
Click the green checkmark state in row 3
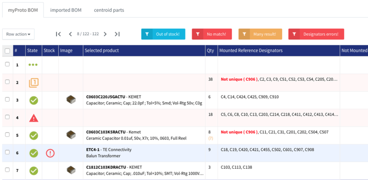[x=33, y=100]
